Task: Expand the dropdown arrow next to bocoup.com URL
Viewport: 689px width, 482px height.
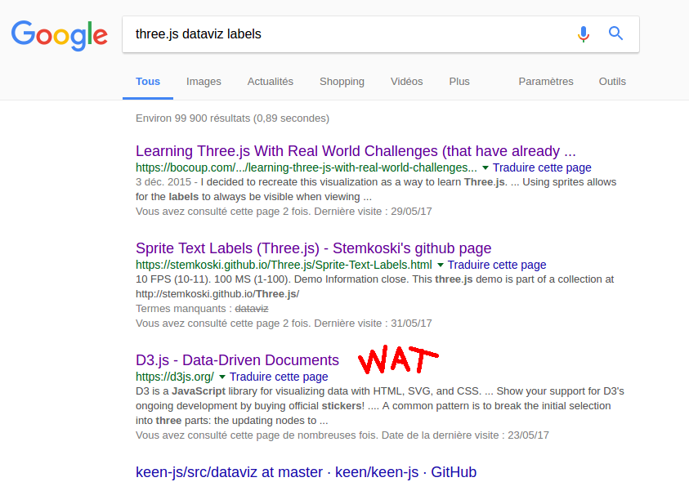Action: click(485, 167)
